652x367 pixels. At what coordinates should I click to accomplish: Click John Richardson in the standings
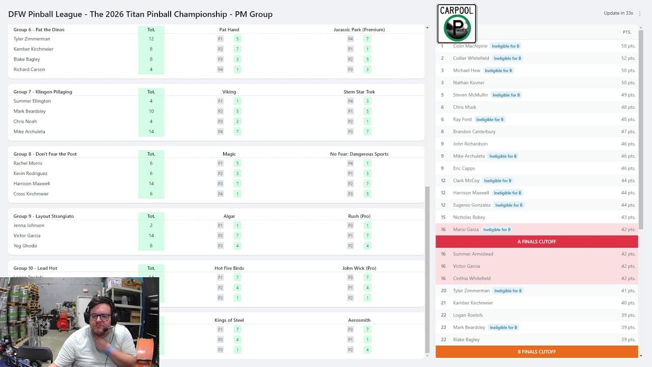coord(470,144)
